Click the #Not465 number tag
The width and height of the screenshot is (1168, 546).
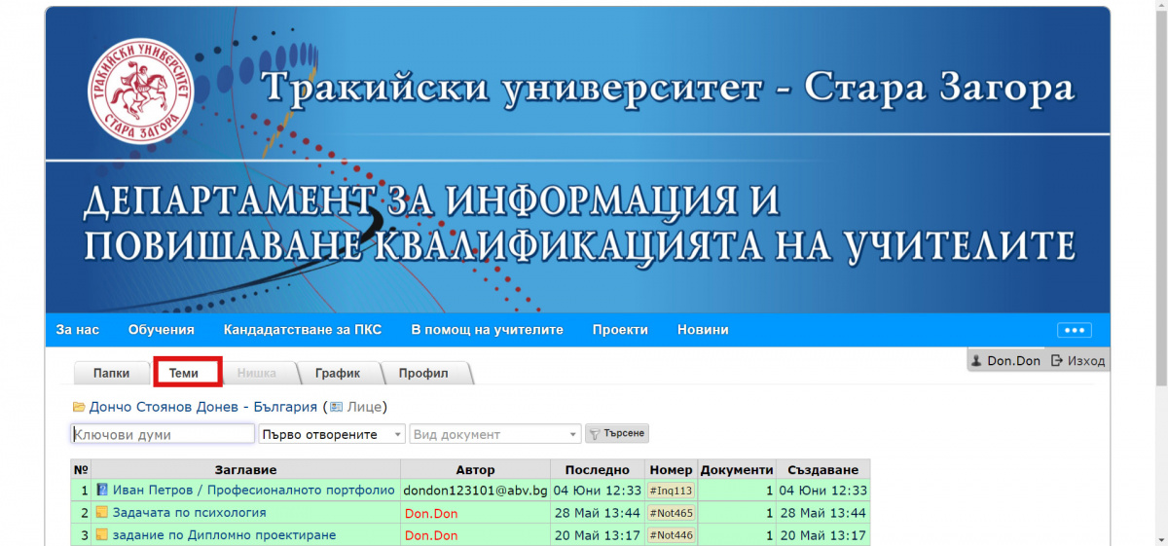pos(672,513)
